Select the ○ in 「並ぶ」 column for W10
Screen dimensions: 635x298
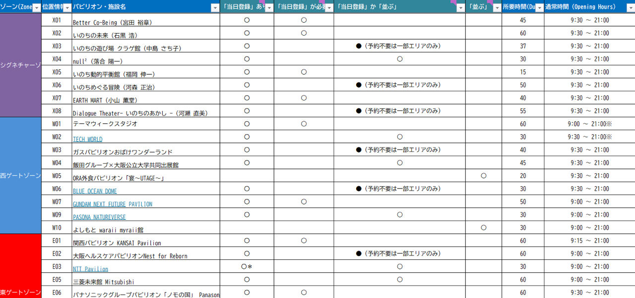pos(484,228)
